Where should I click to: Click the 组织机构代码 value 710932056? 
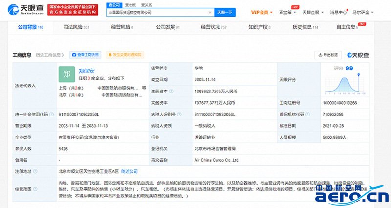point(333,115)
